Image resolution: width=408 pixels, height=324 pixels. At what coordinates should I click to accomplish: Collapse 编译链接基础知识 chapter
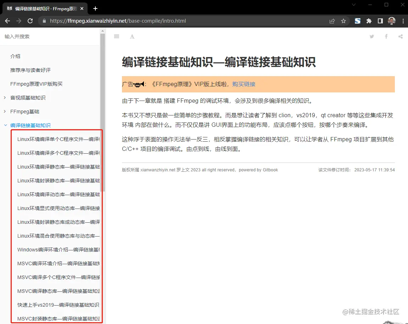tap(5, 125)
